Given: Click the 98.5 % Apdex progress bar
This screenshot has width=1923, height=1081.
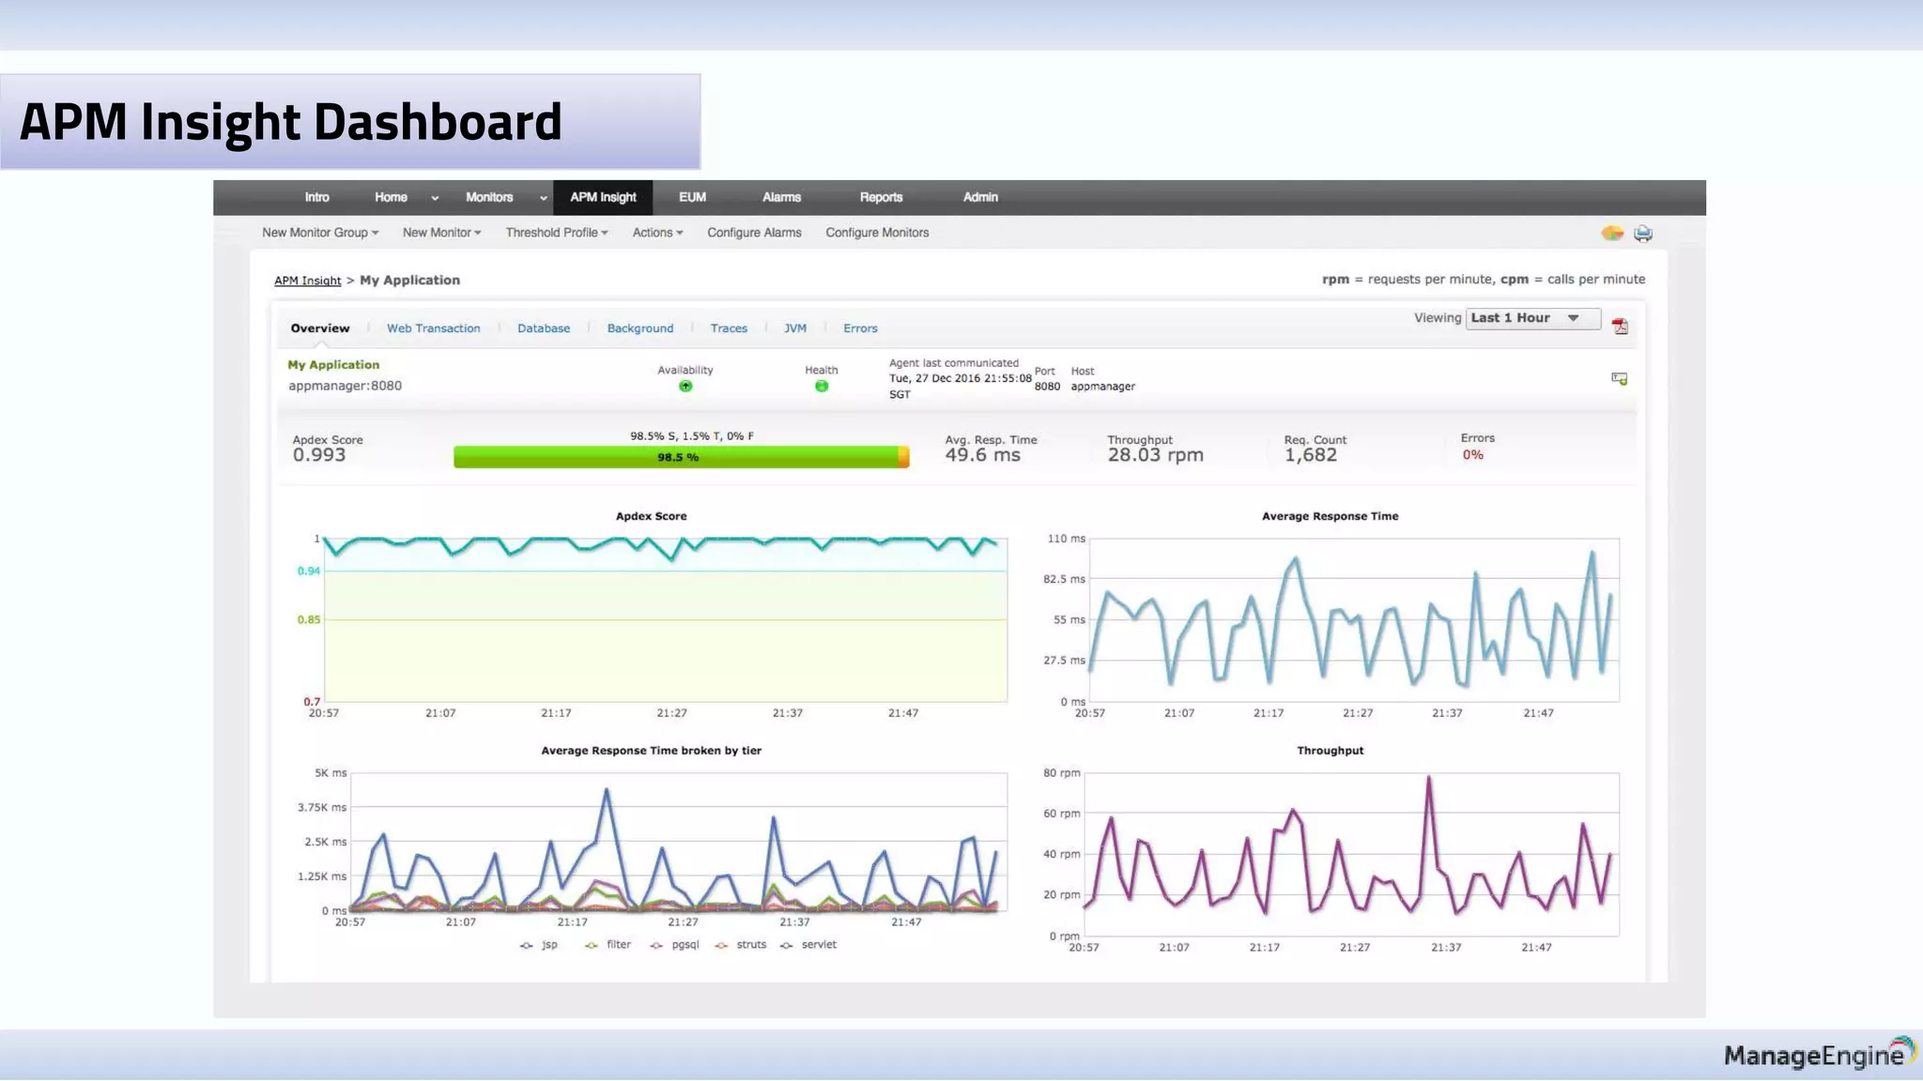Looking at the screenshot, I should coord(681,457).
